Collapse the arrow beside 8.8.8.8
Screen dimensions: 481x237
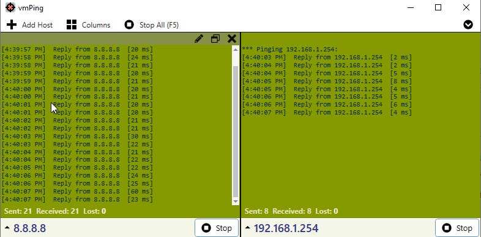coord(7,228)
